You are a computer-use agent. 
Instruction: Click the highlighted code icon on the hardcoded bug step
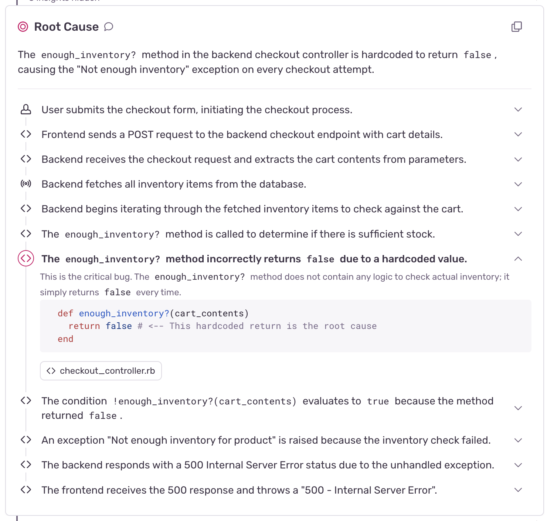[x=26, y=259]
